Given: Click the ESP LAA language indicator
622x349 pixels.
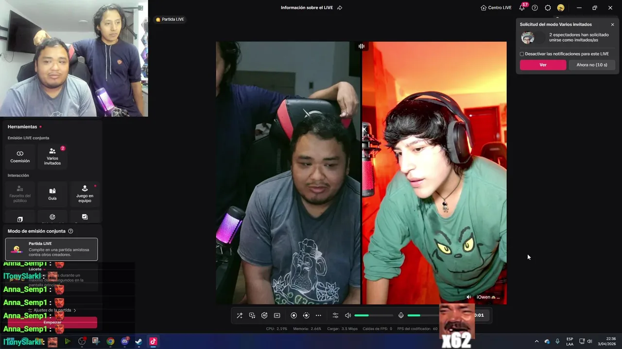Looking at the screenshot, I should point(570,341).
